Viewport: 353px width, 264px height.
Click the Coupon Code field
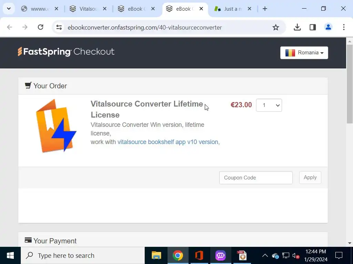pyautogui.click(x=256, y=178)
